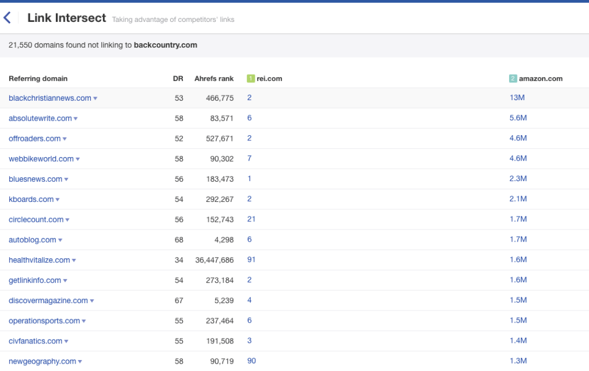Expand dropdown arrow next to discovermagazine.com

[x=92, y=301]
